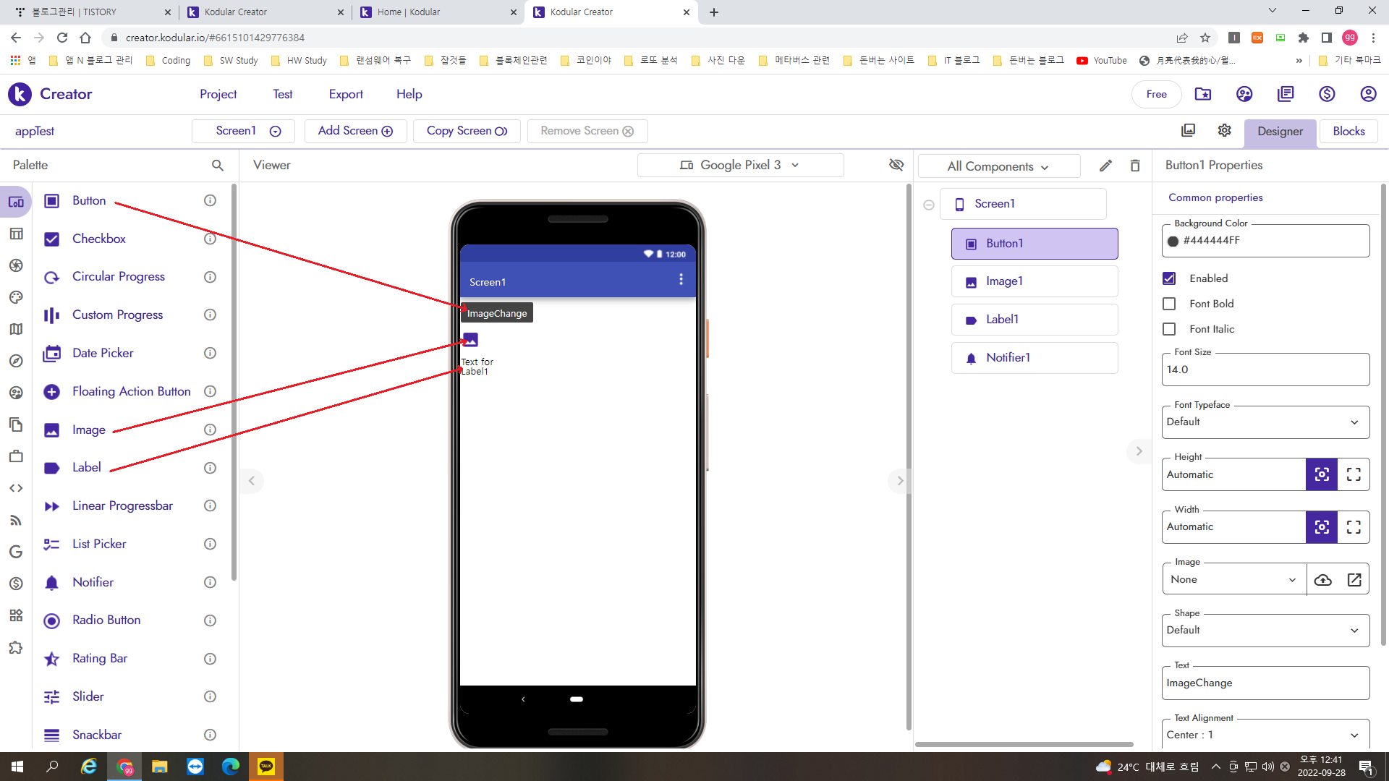Open the Google Pixel 3 device dropdown

click(740, 165)
